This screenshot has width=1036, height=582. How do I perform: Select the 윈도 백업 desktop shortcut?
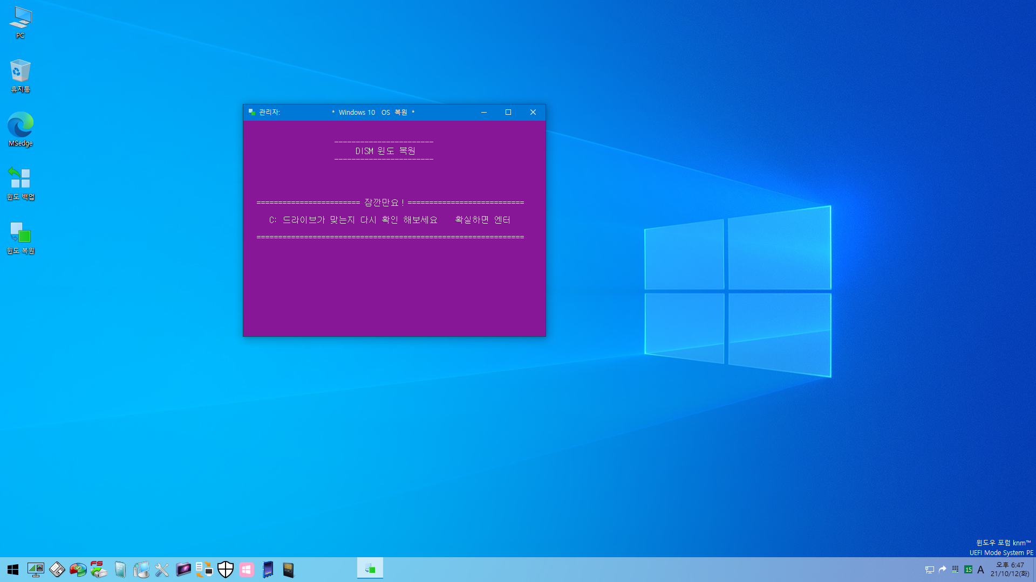coord(21,183)
